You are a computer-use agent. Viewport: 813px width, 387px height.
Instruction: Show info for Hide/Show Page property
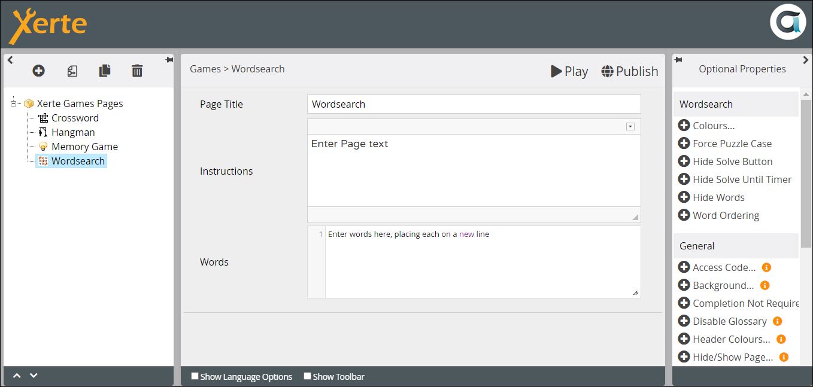[784, 357]
